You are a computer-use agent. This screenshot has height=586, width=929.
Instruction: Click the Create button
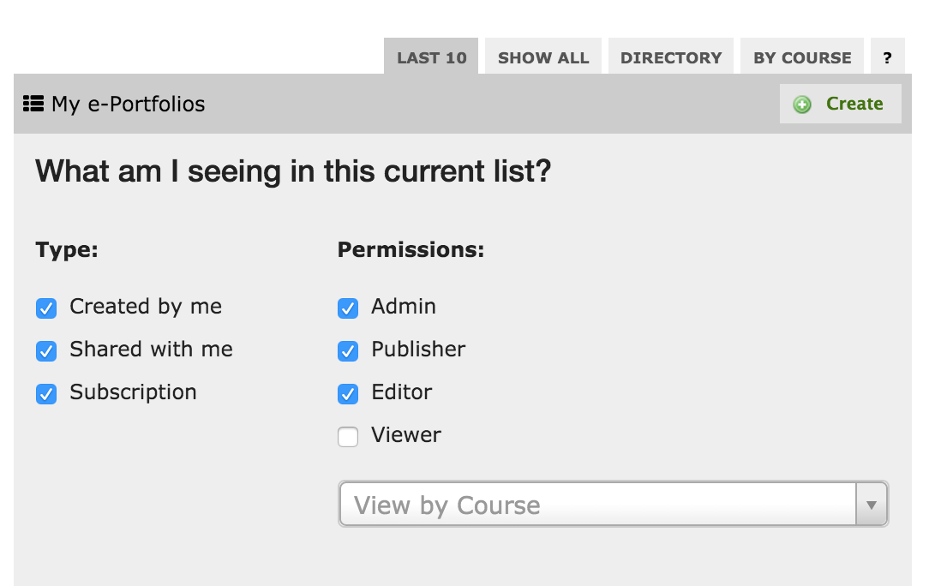click(x=840, y=103)
